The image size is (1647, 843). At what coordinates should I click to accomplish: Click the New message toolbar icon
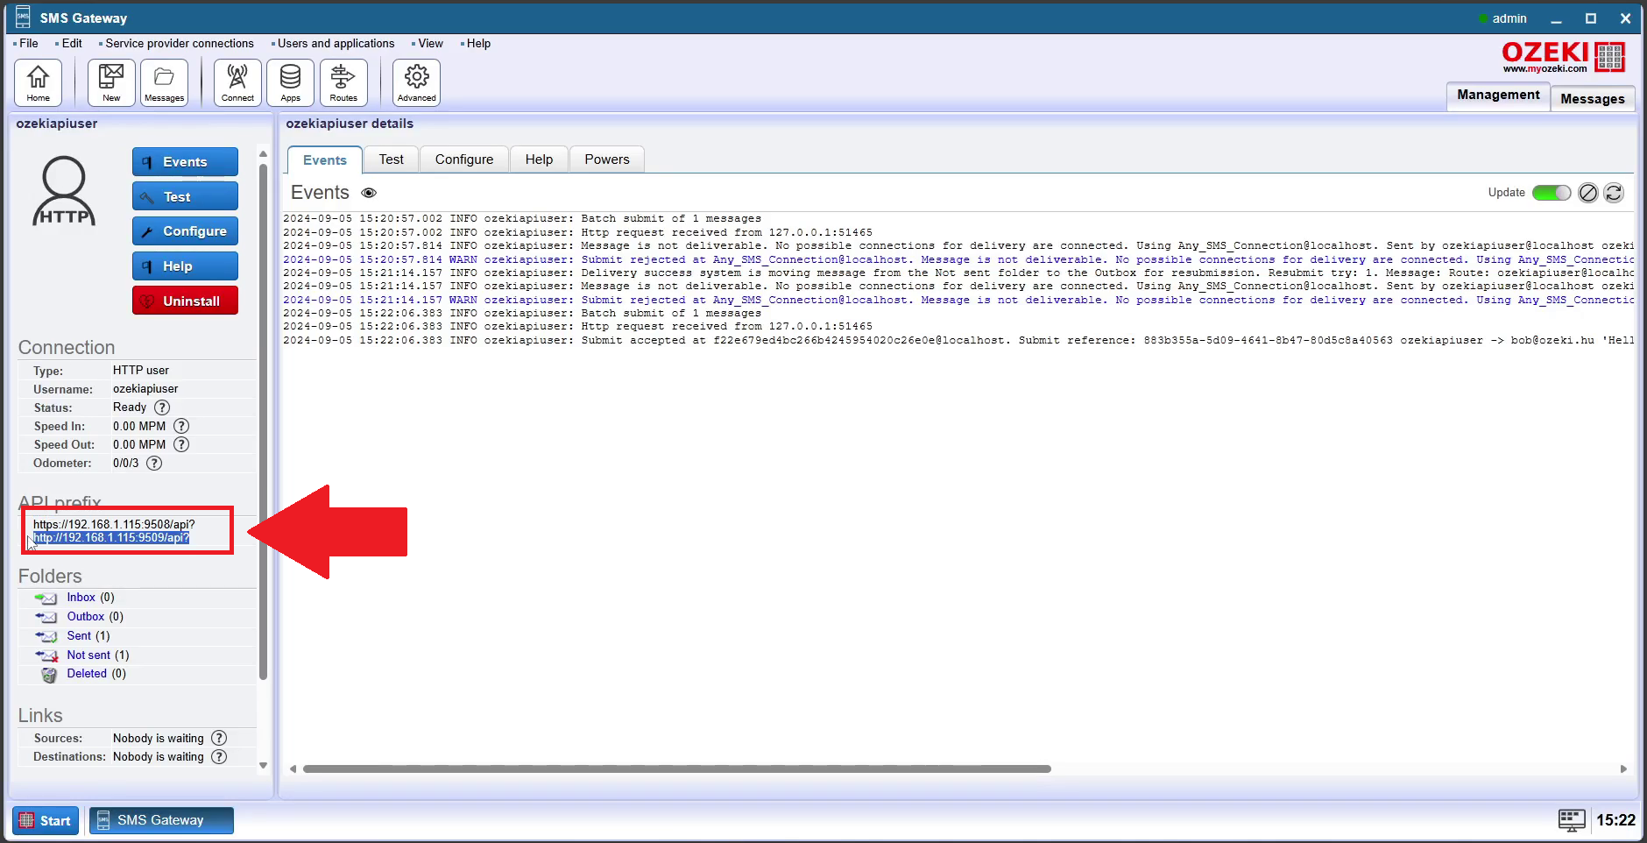[111, 83]
